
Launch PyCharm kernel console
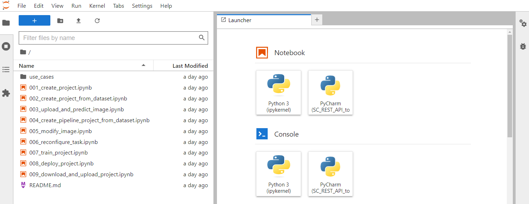[x=330, y=174]
